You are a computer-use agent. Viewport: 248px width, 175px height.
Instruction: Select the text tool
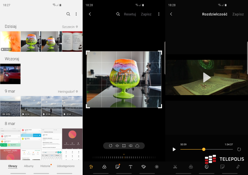130,167
